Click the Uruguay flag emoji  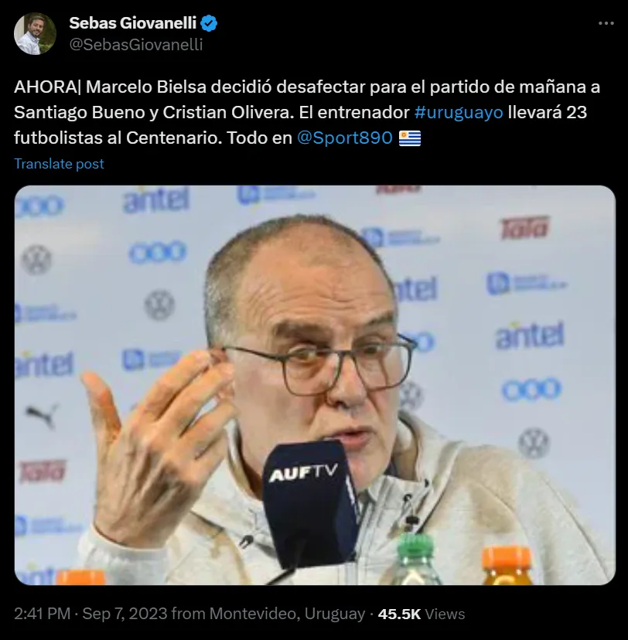pyautogui.click(x=410, y=138)
